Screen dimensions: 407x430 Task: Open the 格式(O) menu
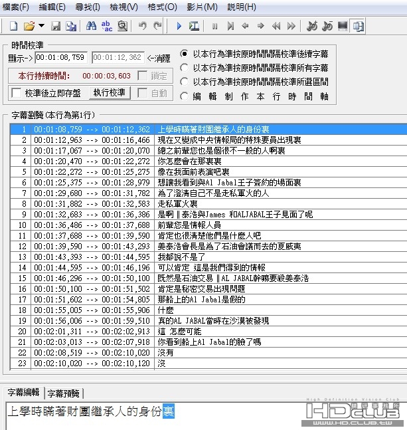(x=163, y=7)
